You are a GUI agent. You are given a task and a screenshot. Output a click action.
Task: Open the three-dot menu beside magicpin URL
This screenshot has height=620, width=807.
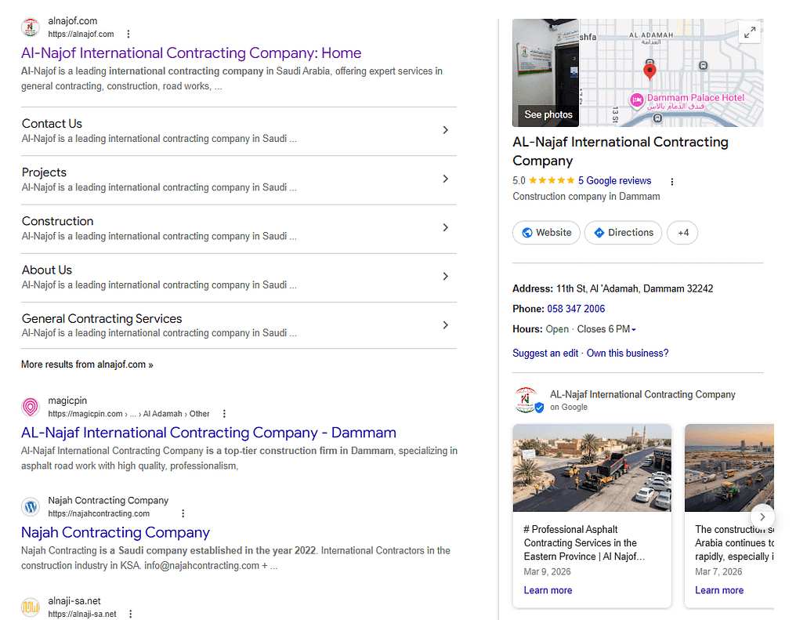tap(224, 414)
